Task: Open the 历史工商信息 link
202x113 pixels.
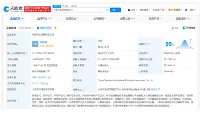Action: point(25,28)
